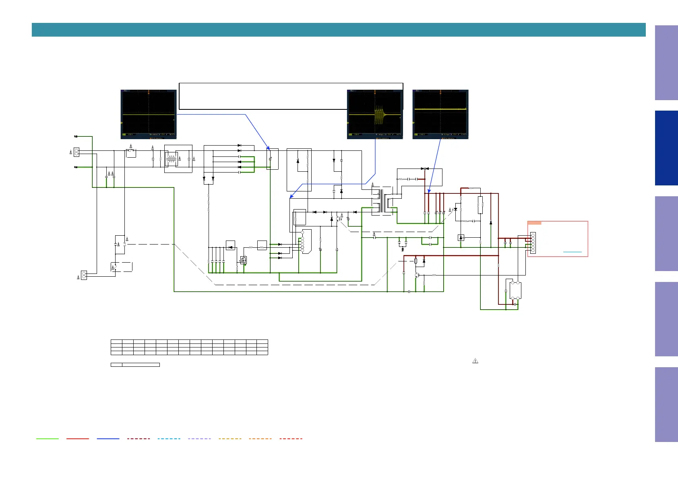The image size is (678, 479).
Task: Click the two-pin connector at lower left
Action: (x=84, y=275)
